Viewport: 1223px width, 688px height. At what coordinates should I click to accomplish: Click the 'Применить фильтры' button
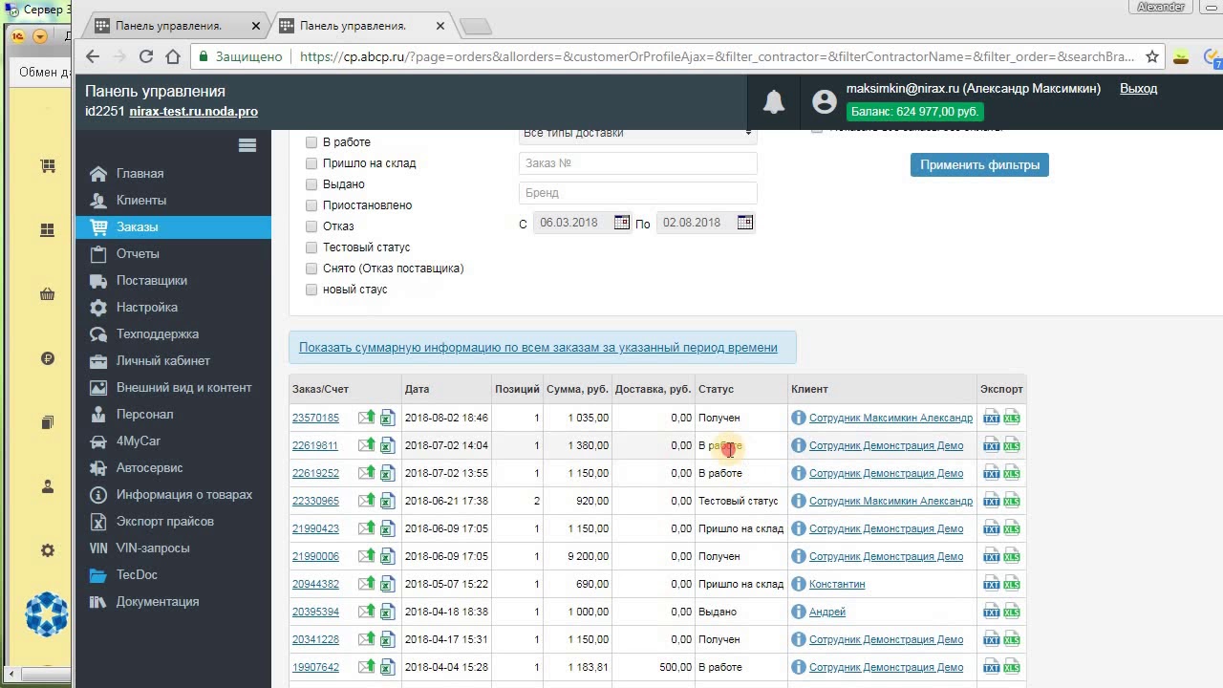979,165
